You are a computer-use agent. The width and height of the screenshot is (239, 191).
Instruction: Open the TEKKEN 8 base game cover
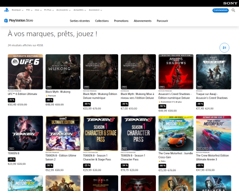(25, 133)
